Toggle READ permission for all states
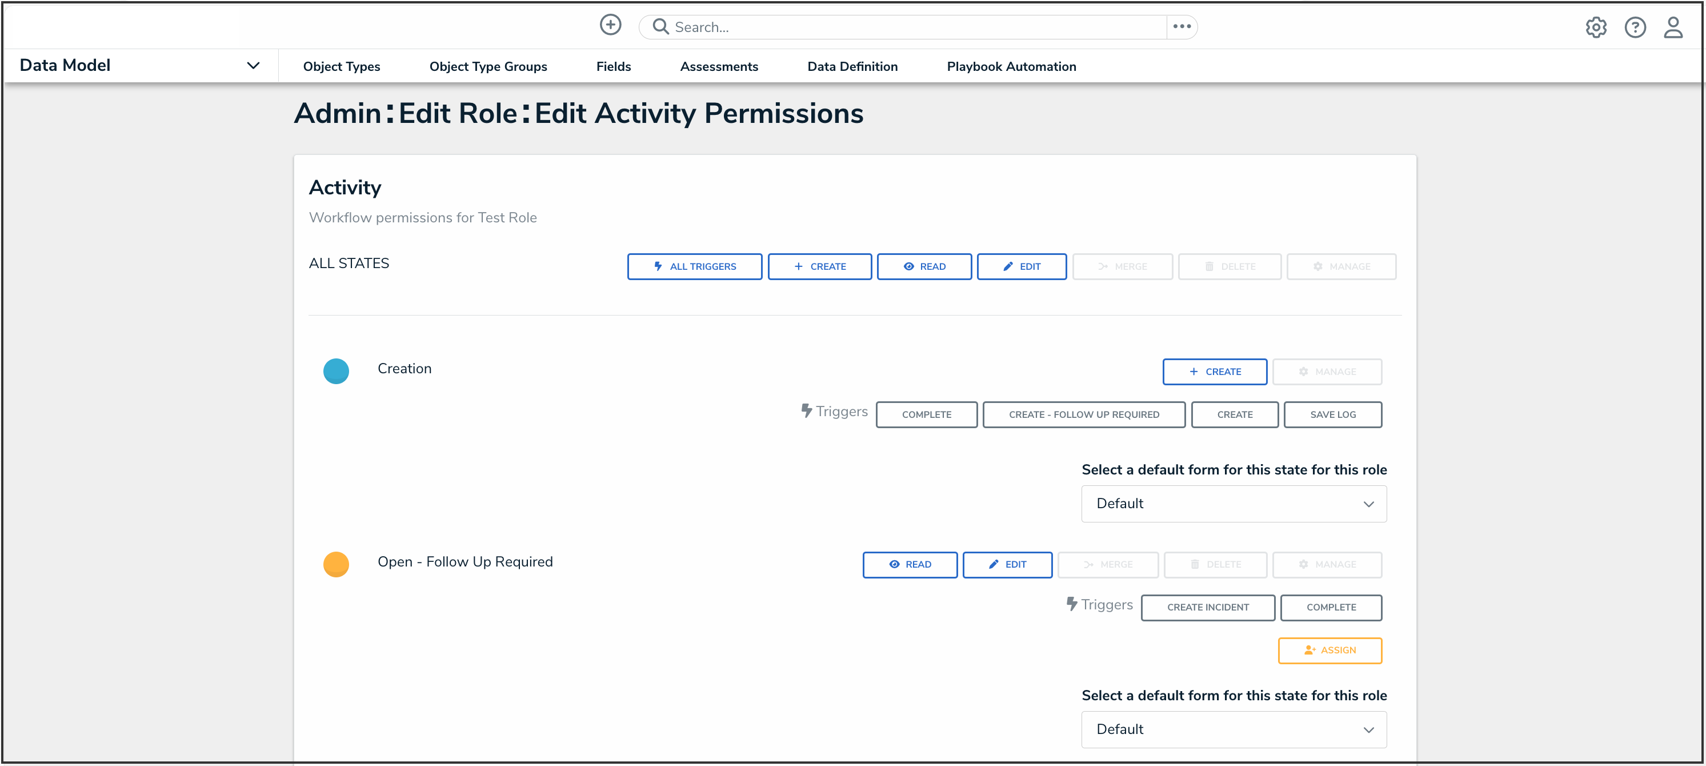 click(x=924, y=266)
